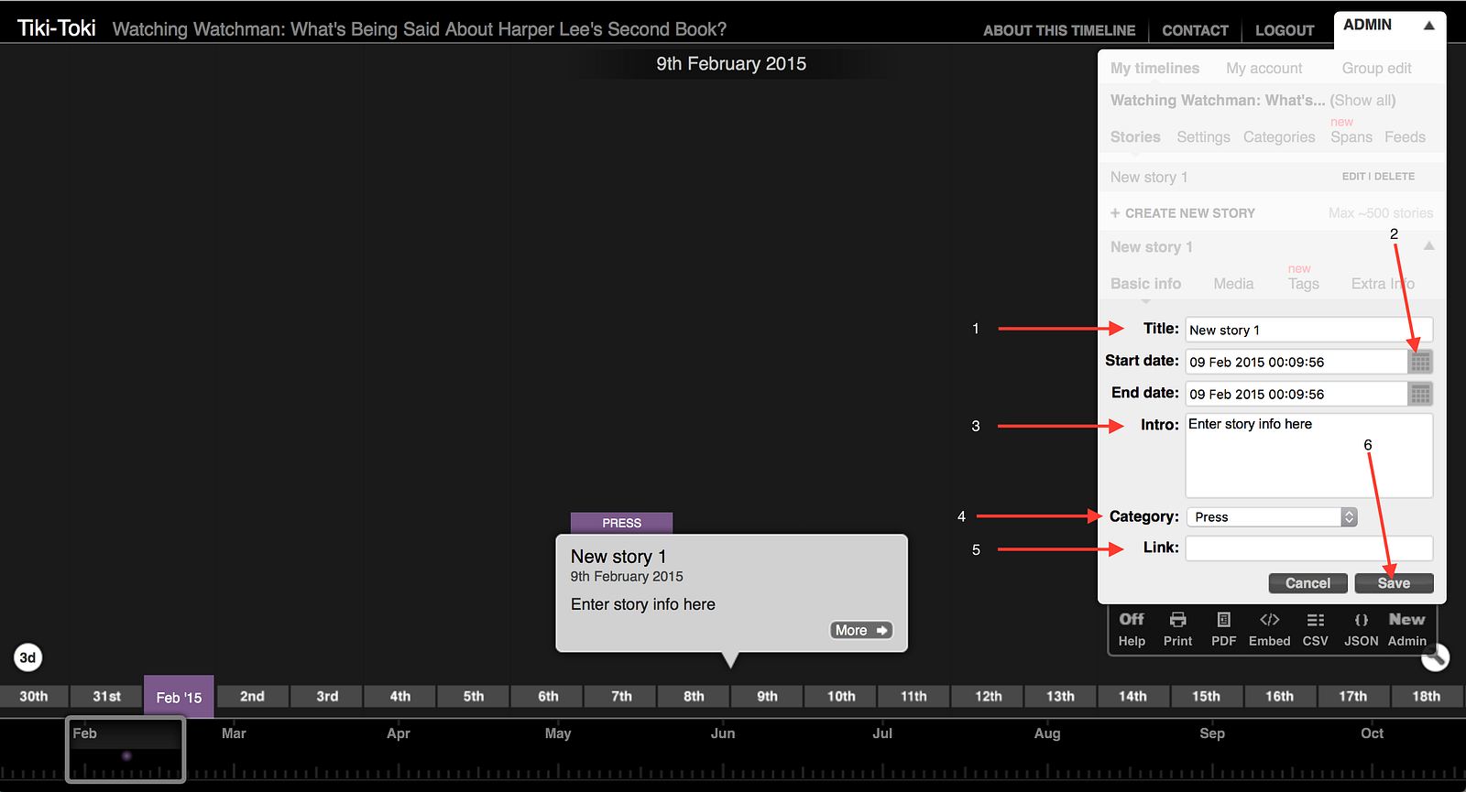This screenshot has width=1466, height=792.
Task: Open the Start date calendar picker
Action: 1420,362
